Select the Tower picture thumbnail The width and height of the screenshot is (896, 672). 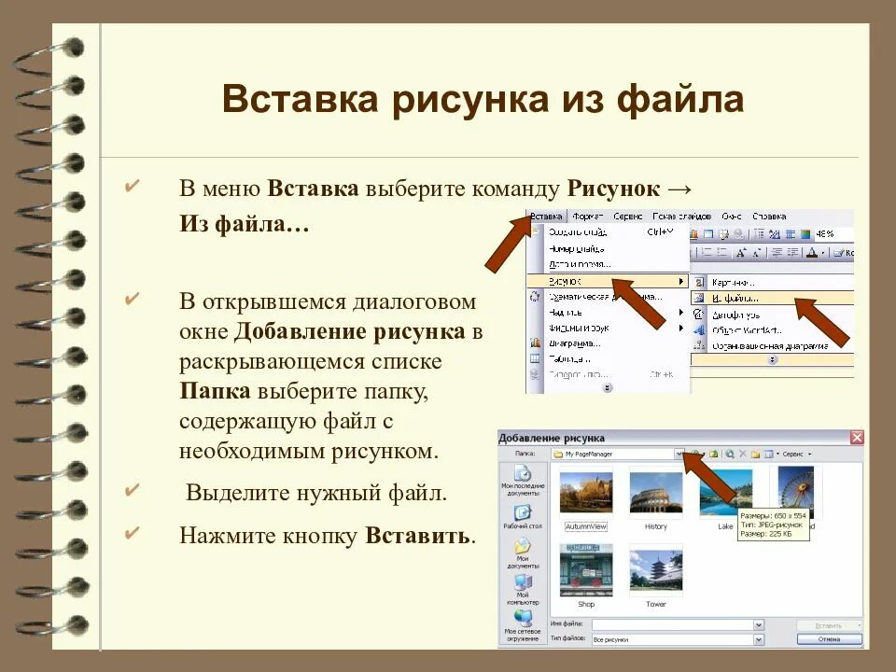tap(656, 570)
